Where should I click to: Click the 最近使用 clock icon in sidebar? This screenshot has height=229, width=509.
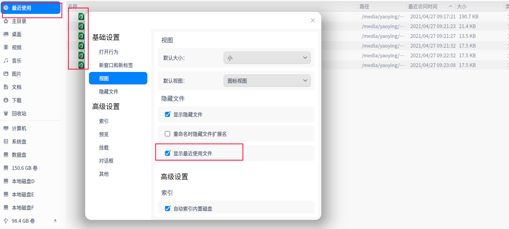[x=6, y=8]
